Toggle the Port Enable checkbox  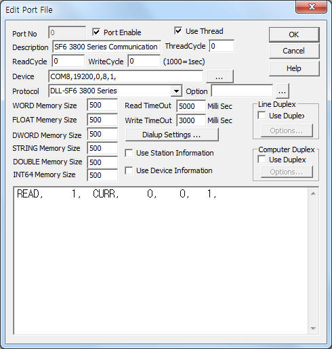coord(96,32)
